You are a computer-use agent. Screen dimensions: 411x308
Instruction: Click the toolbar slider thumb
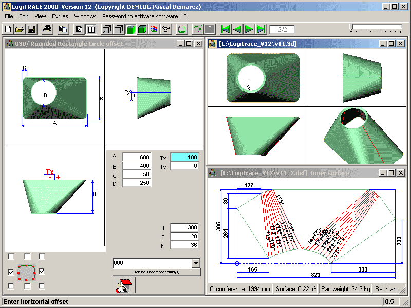pyautogui.click(x=351, y=28)
